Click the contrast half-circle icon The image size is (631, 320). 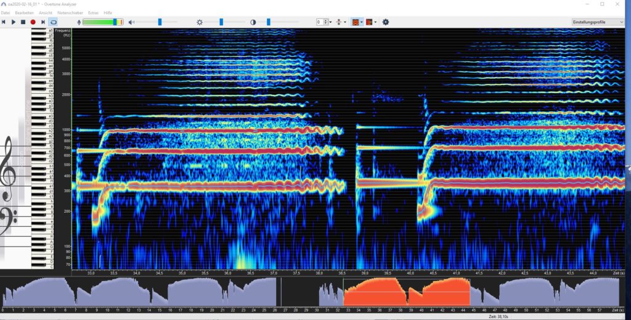coord(253,22)
